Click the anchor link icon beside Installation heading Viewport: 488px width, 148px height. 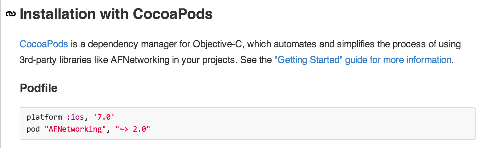point(11,14)
